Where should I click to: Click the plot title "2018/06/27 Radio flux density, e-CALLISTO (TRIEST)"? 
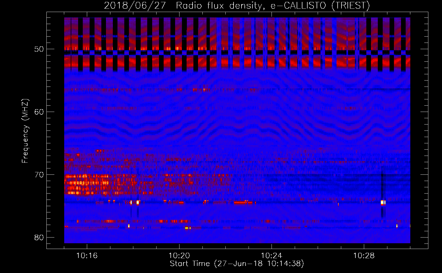coord(237,6)
